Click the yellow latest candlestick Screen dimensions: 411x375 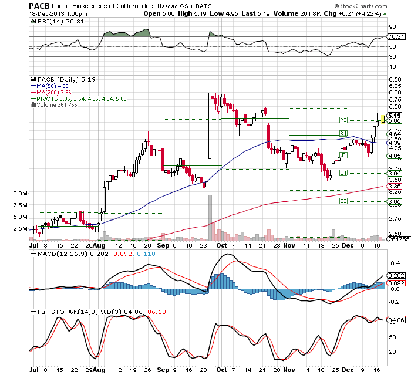[383, 119]
